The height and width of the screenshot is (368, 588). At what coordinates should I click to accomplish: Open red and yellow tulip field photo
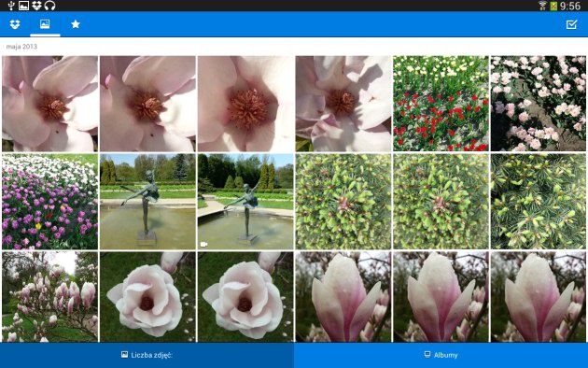tap(441, 104)
